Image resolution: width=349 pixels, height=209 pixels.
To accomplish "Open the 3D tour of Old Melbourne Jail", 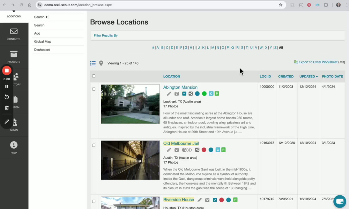I will click(x=187, y=150).
